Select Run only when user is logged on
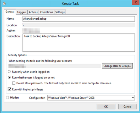140x113 pixels. [x=9, y=72]
